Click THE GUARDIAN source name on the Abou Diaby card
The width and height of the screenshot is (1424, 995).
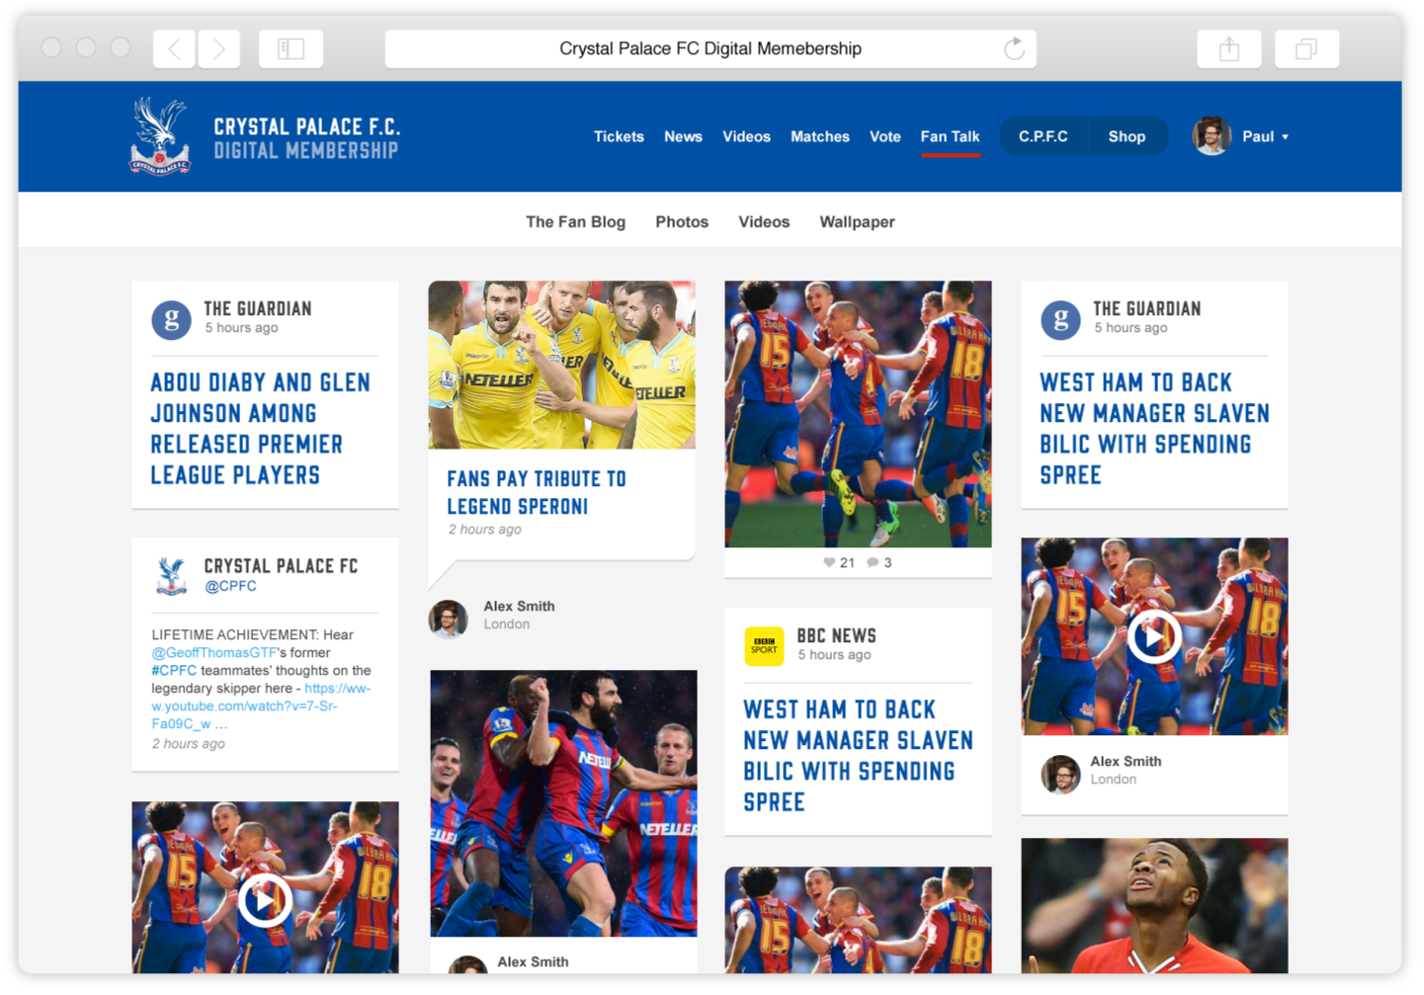click(258, 309)
